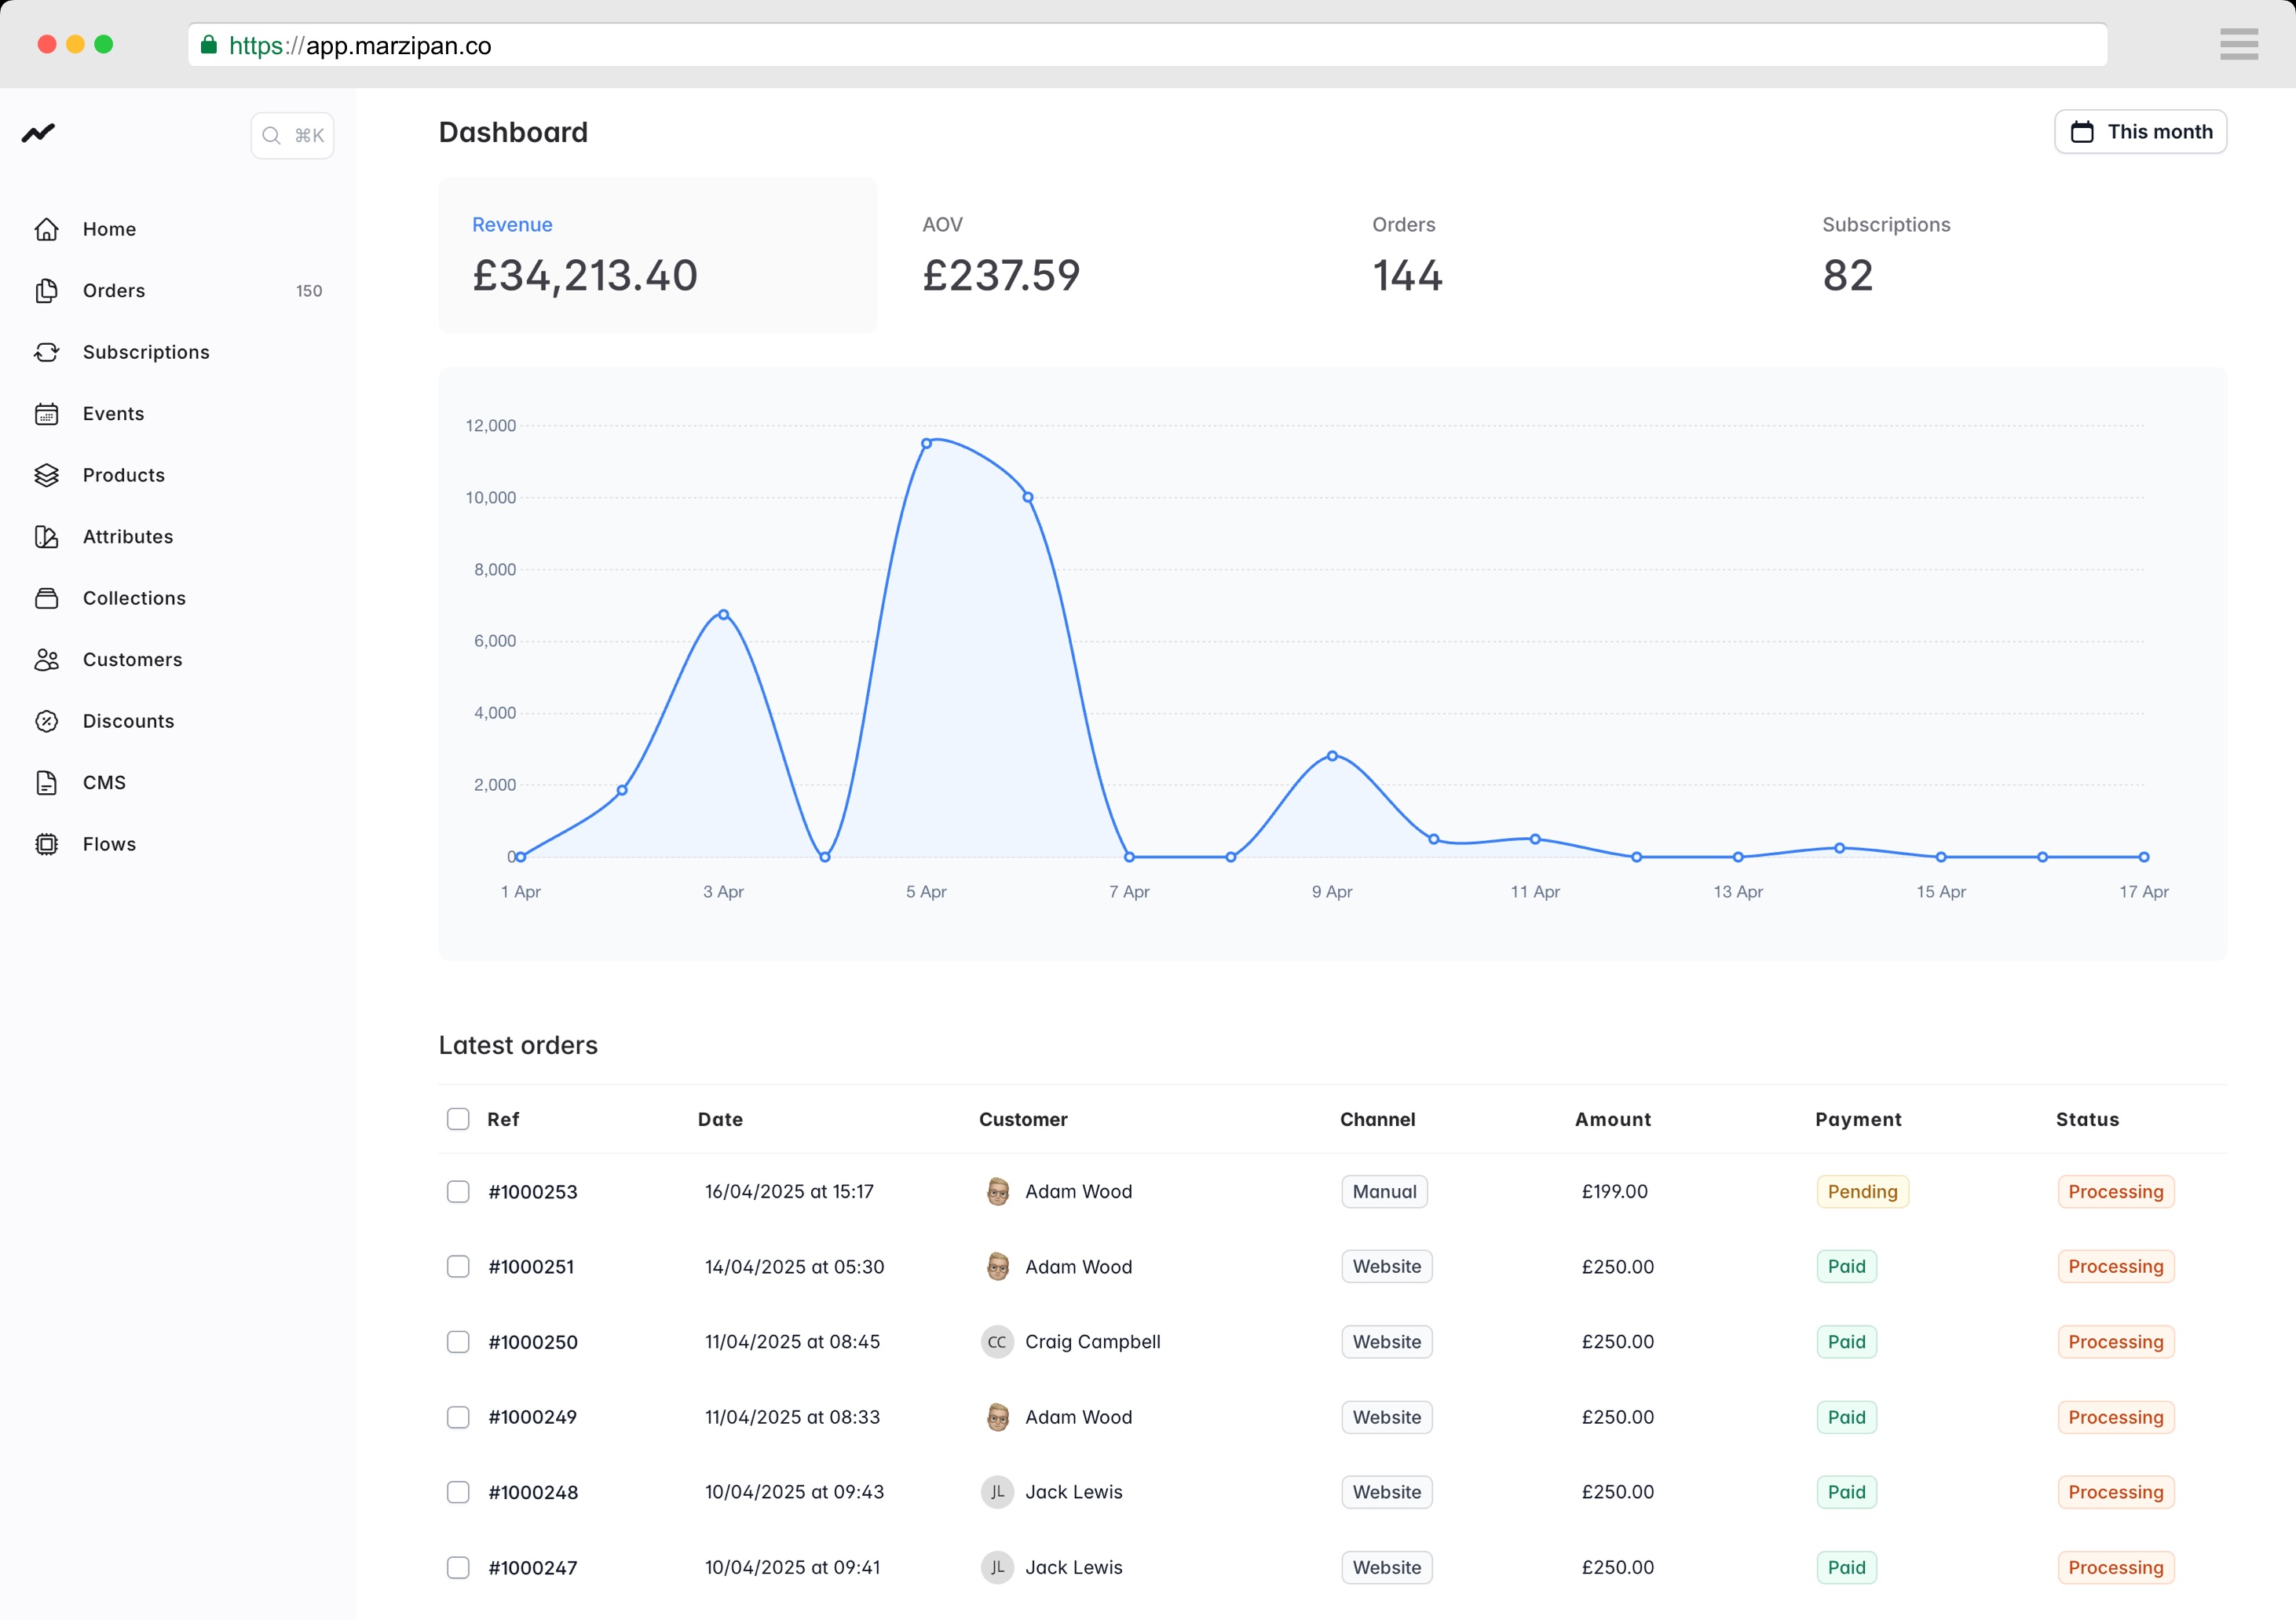This screenshot has height=1620, width=2296.
Task: Select the Events calendar icon
Action: point(47,413)
